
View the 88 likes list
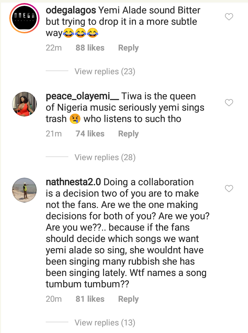pyautogui.click(x=90, y=48)
